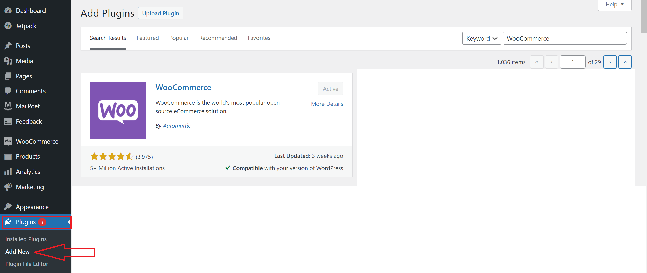The image size is (647, 273).
Task: Switch to the Popular tab
Action: click(179, 38)
